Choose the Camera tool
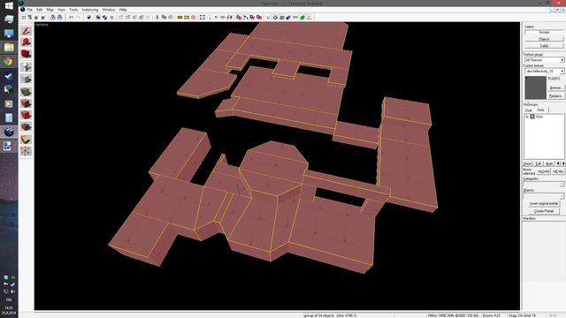The image size is (566, 318). (26, 55)
